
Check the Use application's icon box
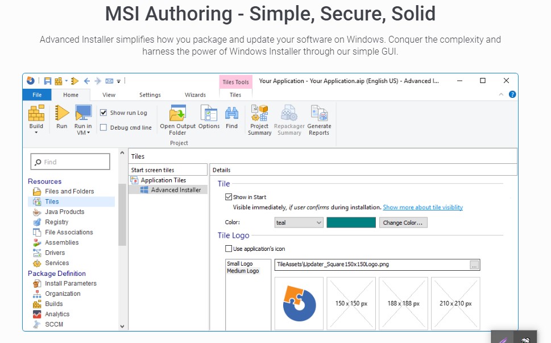tap(229, 249)
